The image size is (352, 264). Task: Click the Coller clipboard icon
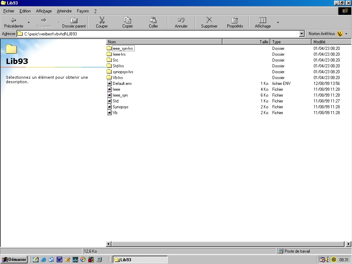(153, 20)
